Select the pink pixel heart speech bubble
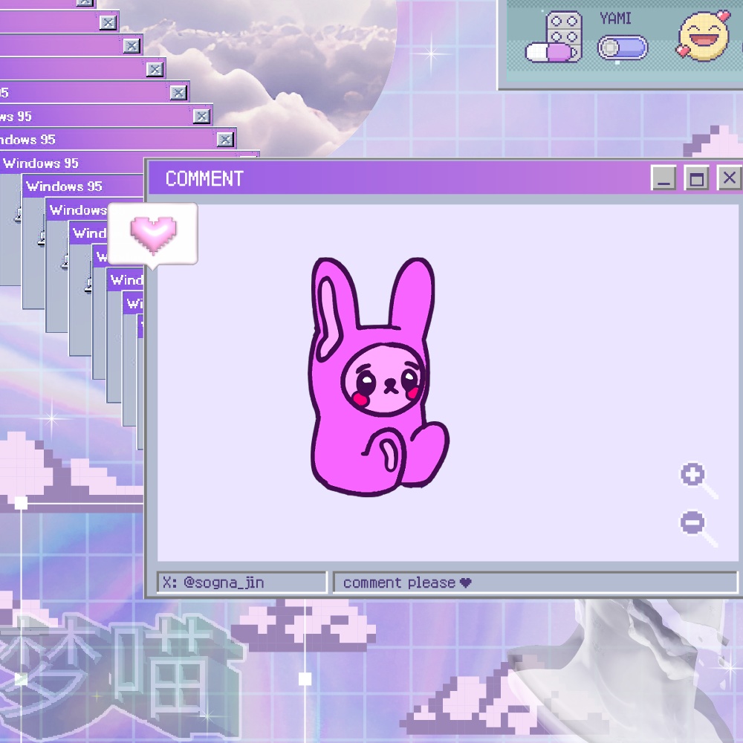Screen dimensions: 743x743 [152, 235]
